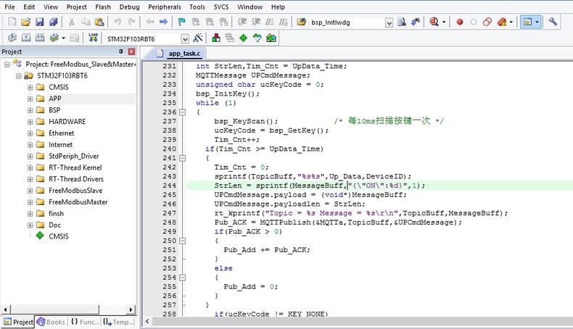Open the dropdown arrow next to Batch Build icon
Image resolution: width=573 pixels, height=329 pixels.
point(64,38)
